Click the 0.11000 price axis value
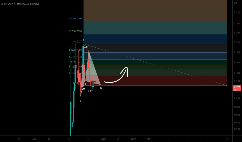The height and width of the screenshot is (142, 242). click(237, 73)
